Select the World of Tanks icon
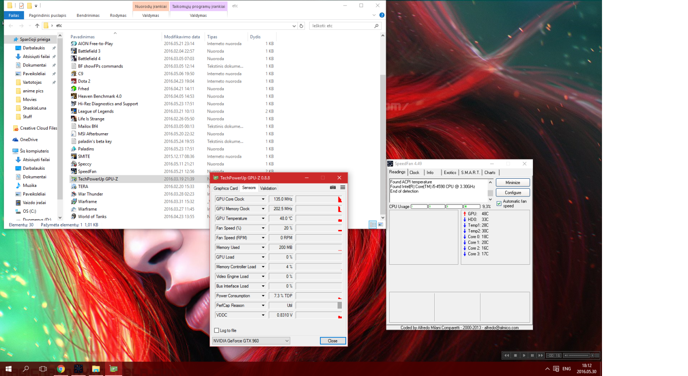The height and width of the screenshot is (376, 688). [74, 217]
